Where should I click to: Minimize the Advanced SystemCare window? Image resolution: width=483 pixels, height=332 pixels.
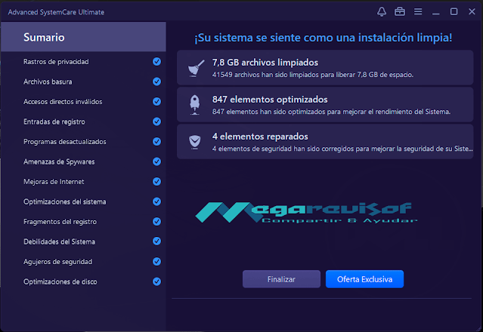coord(435,12)
